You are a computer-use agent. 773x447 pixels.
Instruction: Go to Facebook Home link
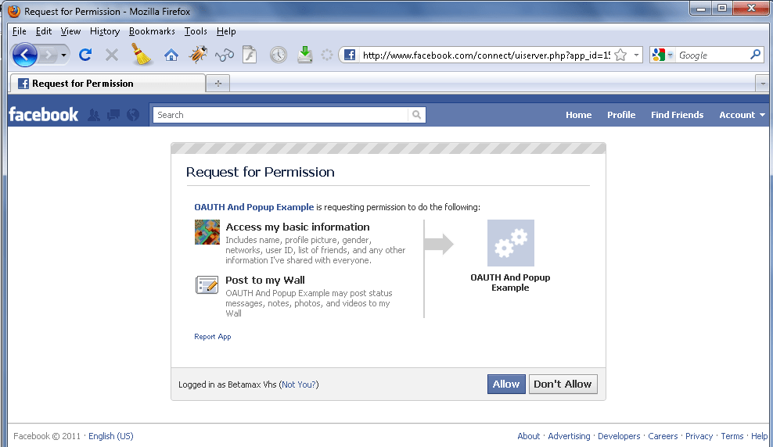pos(578,115)
